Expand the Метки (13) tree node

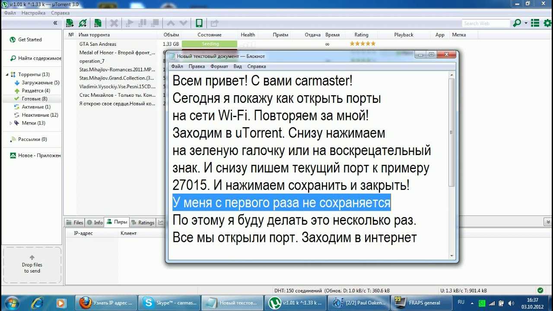[11, 123]
